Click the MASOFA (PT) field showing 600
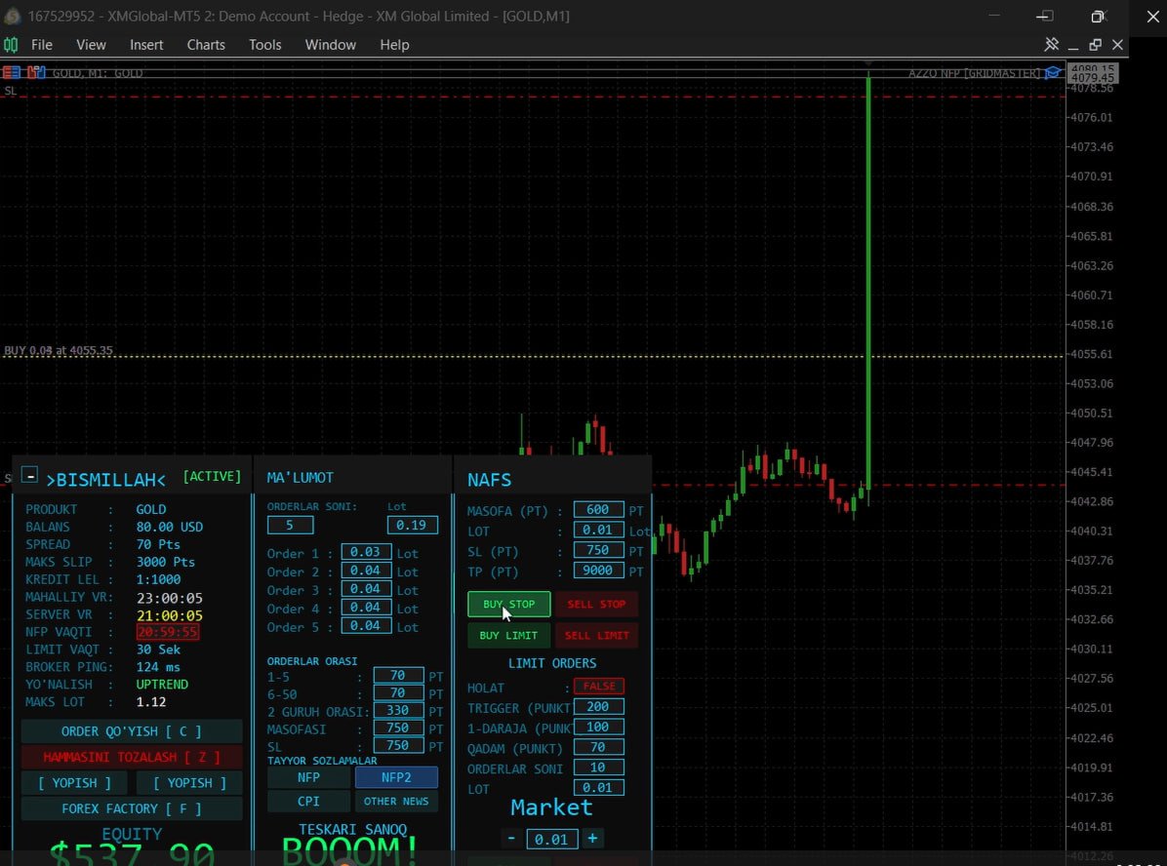 [x=598, y=510]
